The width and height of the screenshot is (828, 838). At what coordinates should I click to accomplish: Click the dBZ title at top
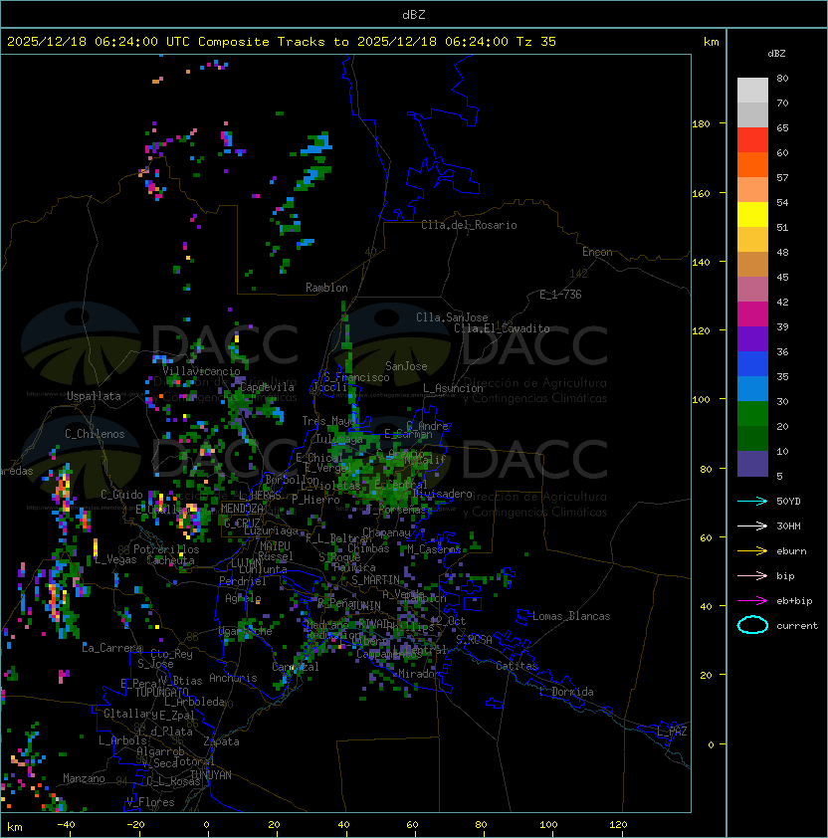[414, 15]
